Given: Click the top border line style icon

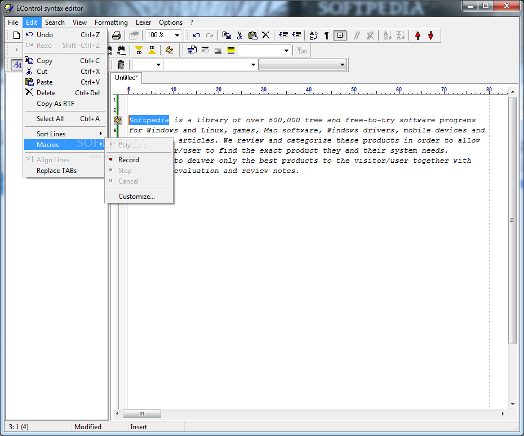Looking at the screenshot, I should [x=205, y=50].
